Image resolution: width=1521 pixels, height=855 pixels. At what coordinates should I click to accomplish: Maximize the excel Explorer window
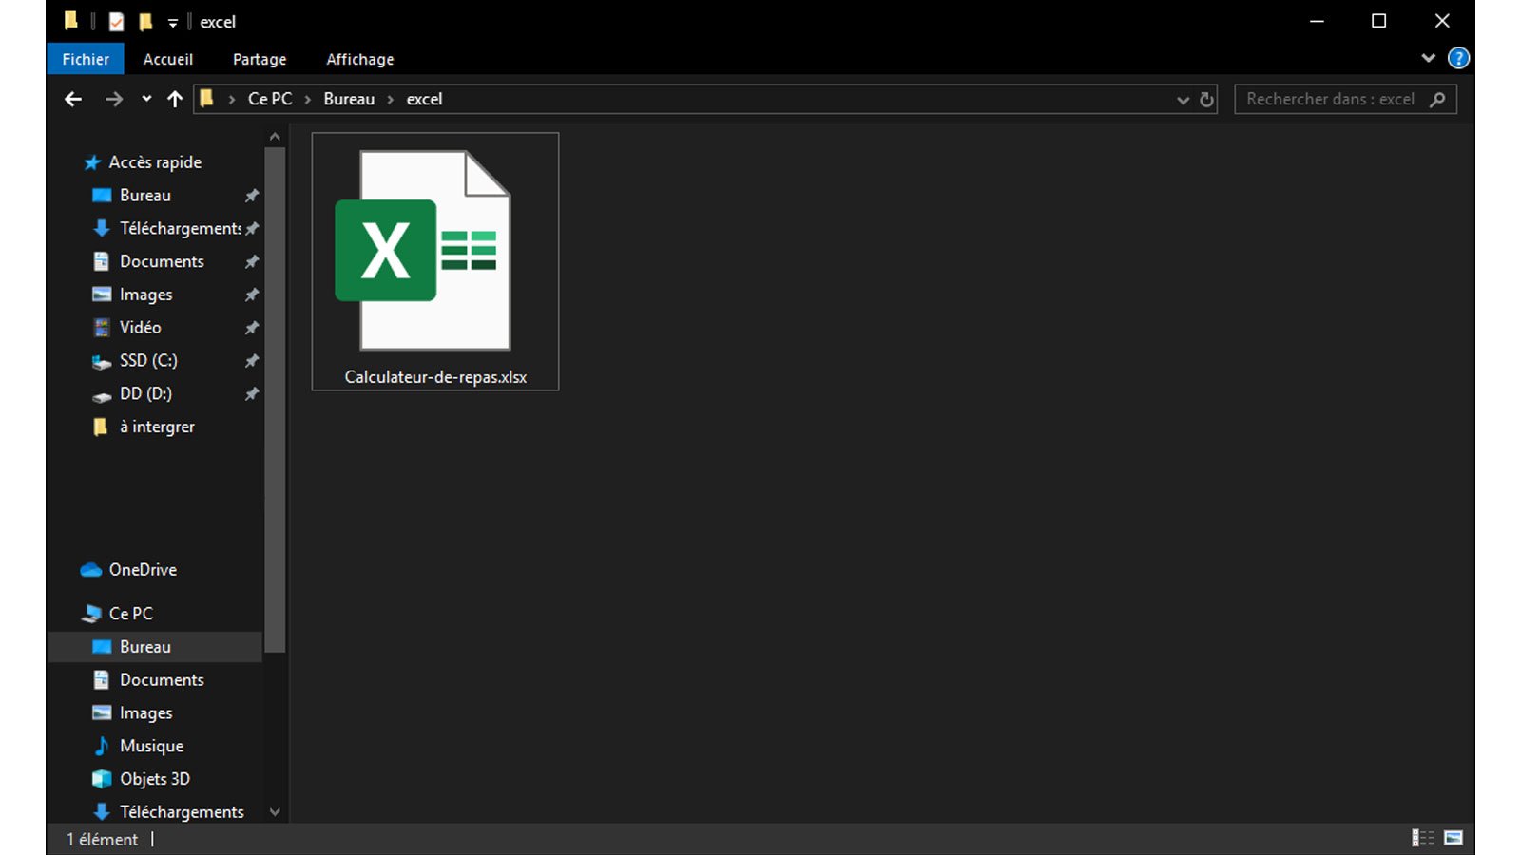(x=1378, y=21)
